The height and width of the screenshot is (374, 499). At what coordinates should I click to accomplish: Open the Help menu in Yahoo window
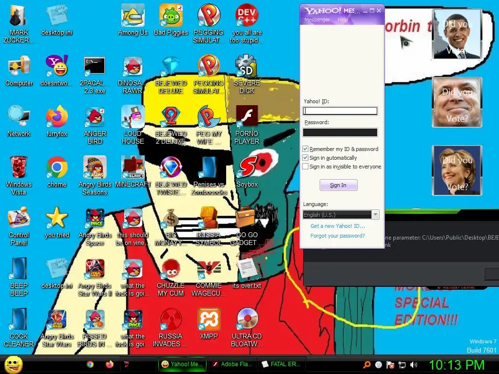343,19
